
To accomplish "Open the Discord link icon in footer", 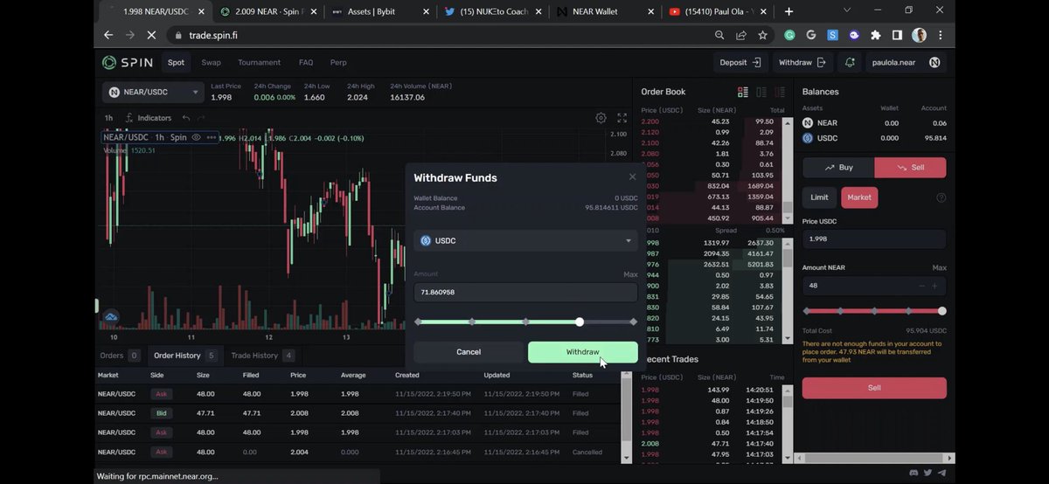I will [914, 472].
